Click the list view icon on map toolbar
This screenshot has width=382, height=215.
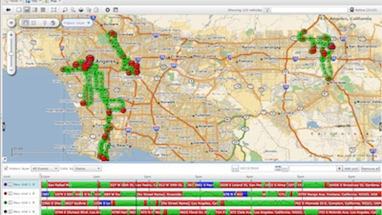[33, 23]
